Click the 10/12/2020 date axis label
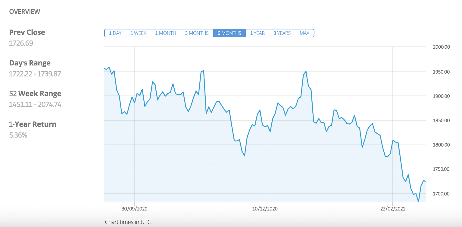 pyautogui.click(x=265, y=209)
